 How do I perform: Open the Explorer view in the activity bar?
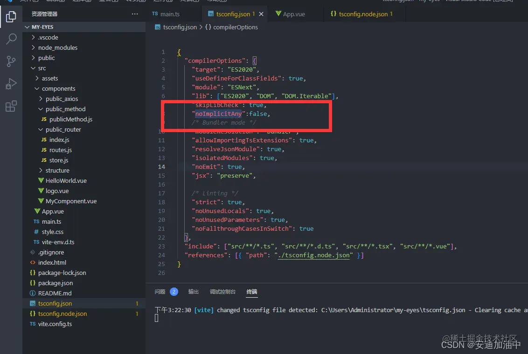point(11,17)
